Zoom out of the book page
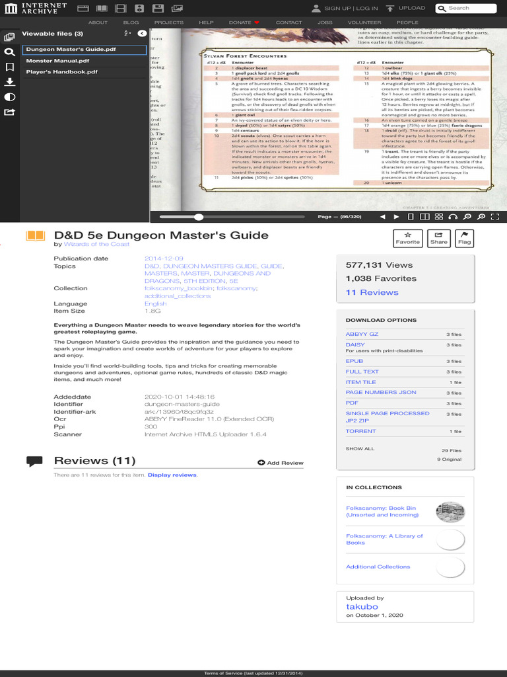 (467, 217)
